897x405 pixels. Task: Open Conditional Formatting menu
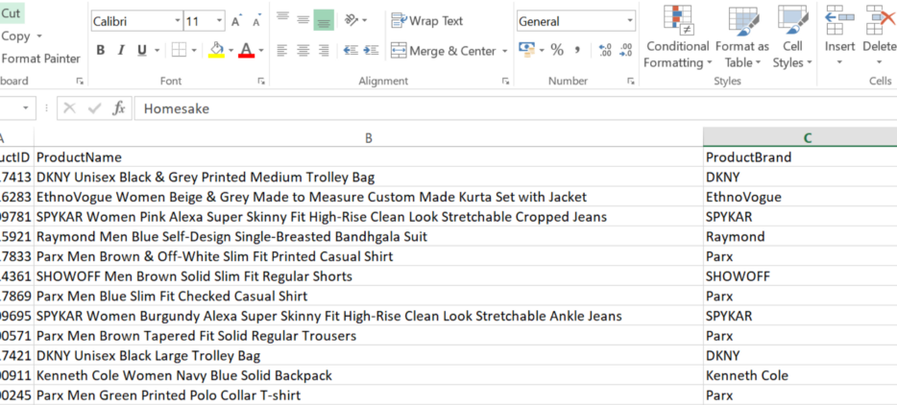click(677, 37)
